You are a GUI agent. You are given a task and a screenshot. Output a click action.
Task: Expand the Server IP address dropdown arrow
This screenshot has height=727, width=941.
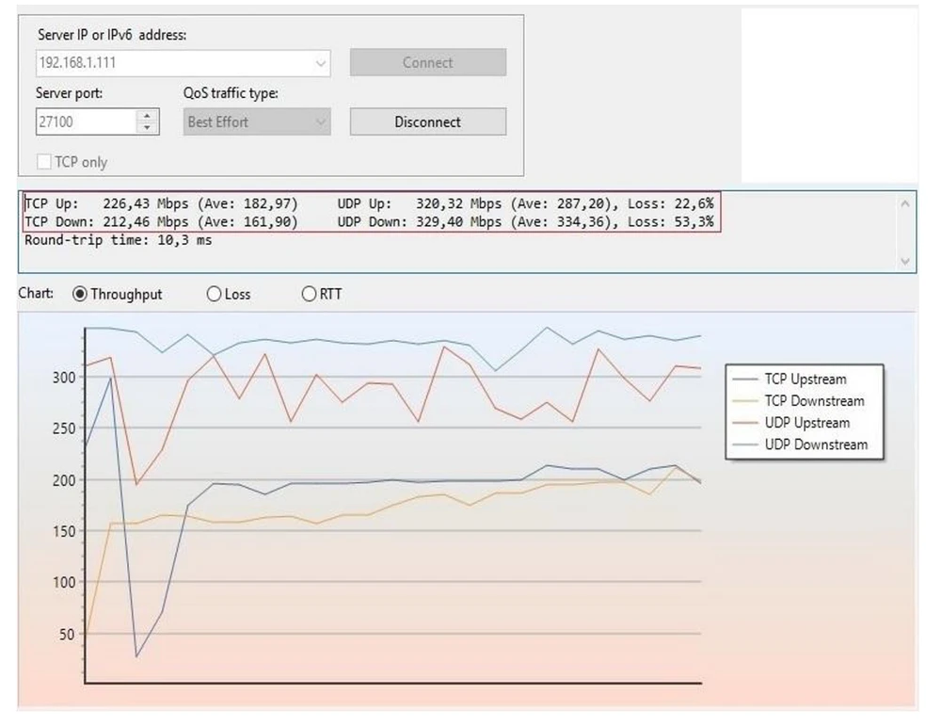click(321, 64)
